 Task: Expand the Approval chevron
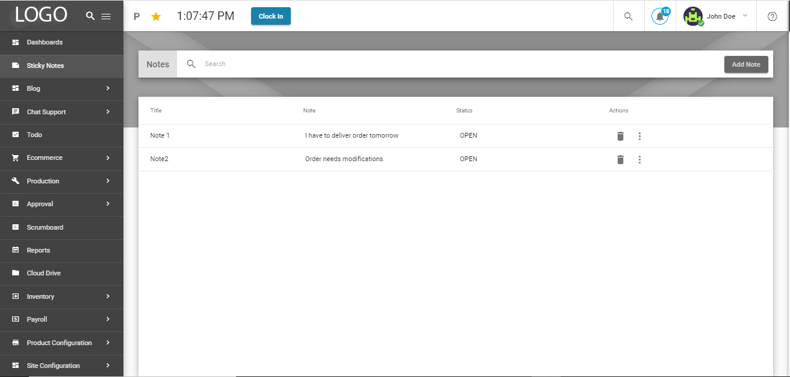(108, 204)
